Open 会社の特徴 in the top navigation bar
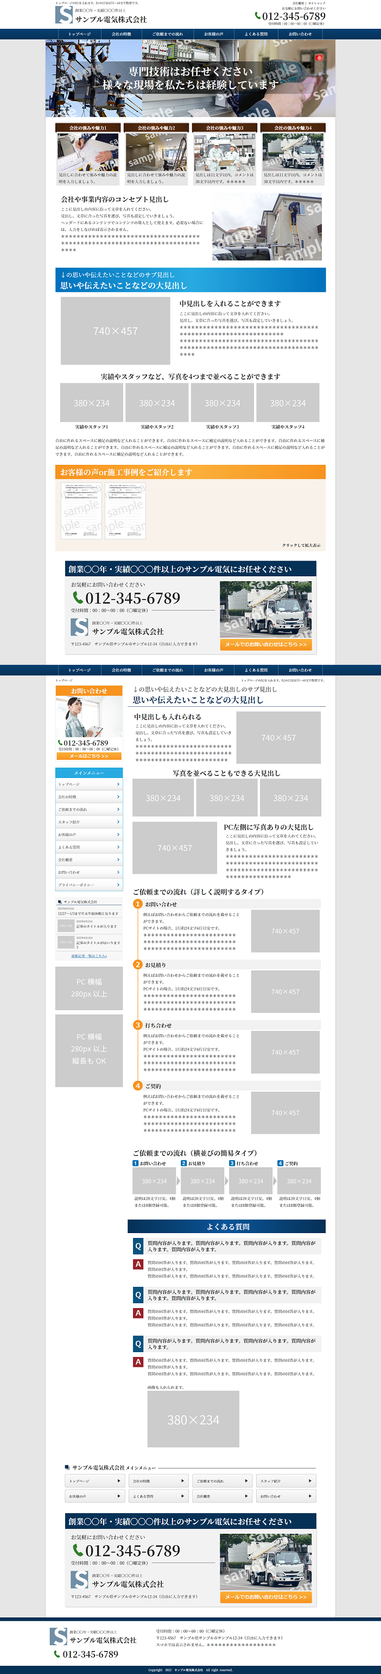Viewport: 381px width, 1674px height. click(x=122, y=34)
